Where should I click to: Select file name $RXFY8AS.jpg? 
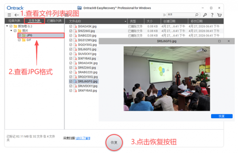click(87, 90)
